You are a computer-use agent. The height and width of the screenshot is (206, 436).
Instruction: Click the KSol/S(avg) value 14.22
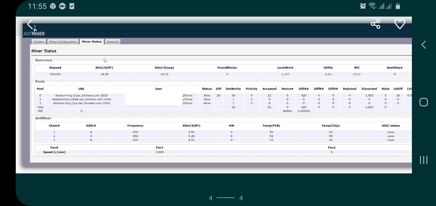coord(164,74)
